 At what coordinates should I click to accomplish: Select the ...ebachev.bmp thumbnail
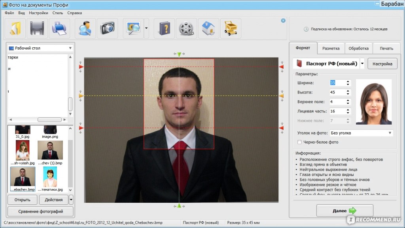pyautogui.click(x=23, y=179)
